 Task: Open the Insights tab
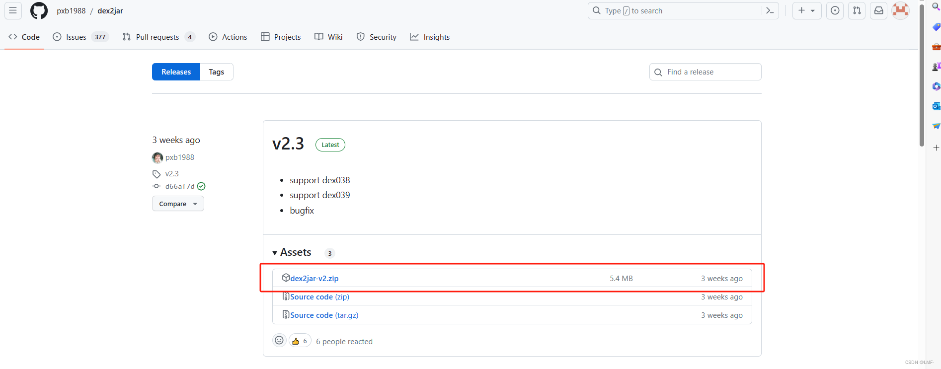point(430,37)
